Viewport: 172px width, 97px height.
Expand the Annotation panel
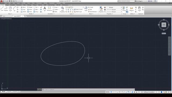[x=51, y=14]
